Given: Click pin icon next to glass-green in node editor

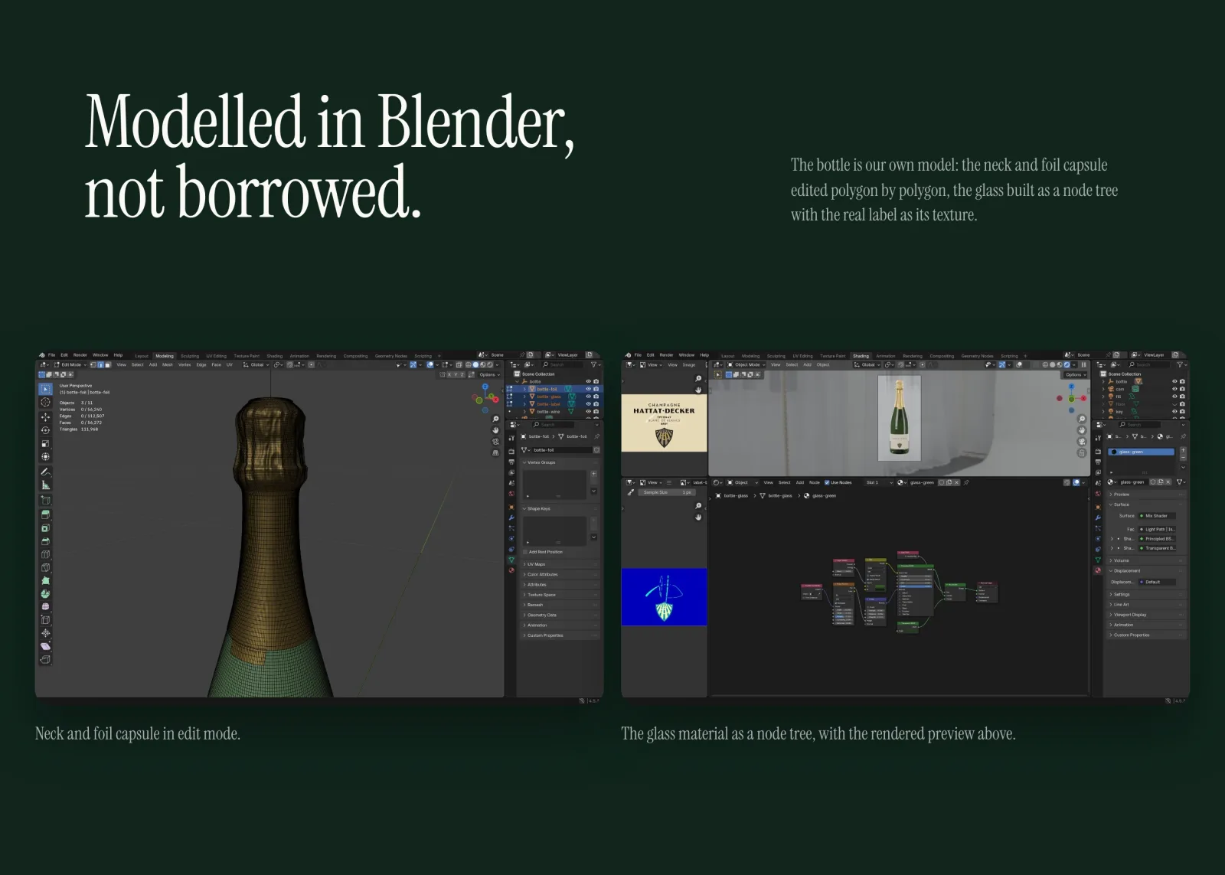Looking at the screenshot, I should [966, 482].
